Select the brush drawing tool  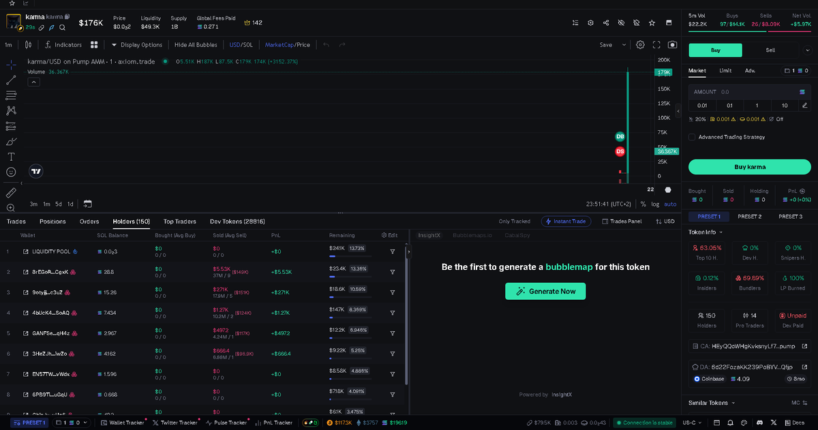coord(11,142)
